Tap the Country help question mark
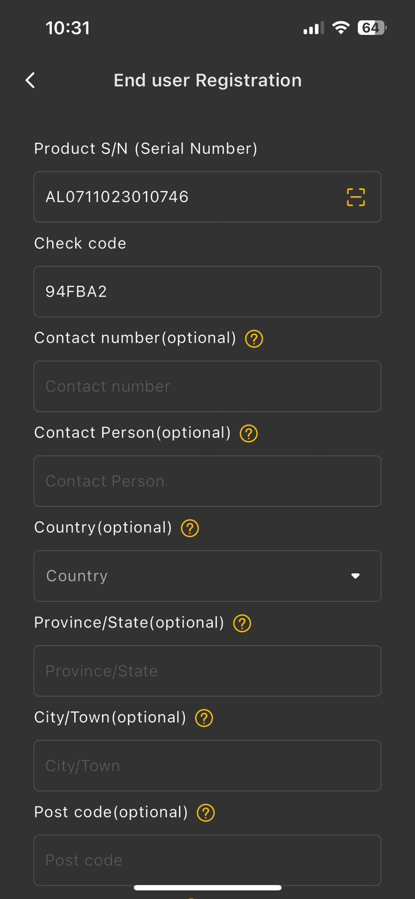Viewport: 415px width, 899px height. pos(190,528)
